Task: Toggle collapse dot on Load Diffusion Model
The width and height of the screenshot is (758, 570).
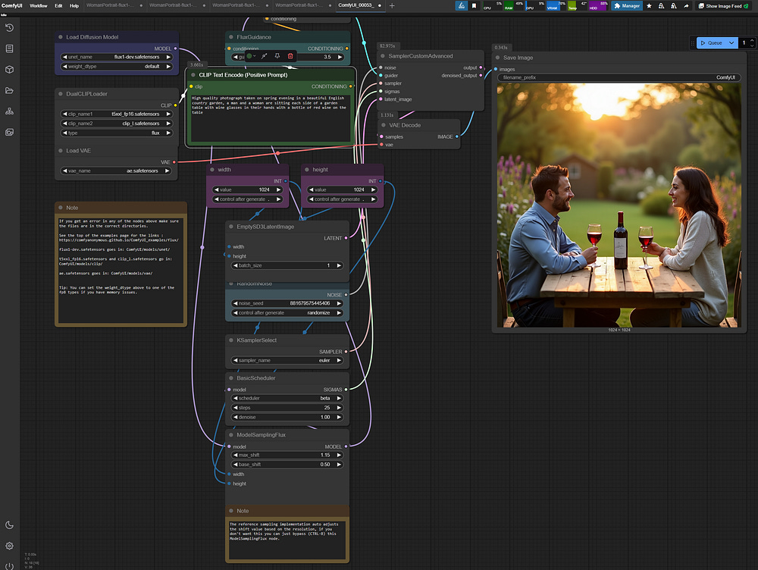Action: coord(61,37)
